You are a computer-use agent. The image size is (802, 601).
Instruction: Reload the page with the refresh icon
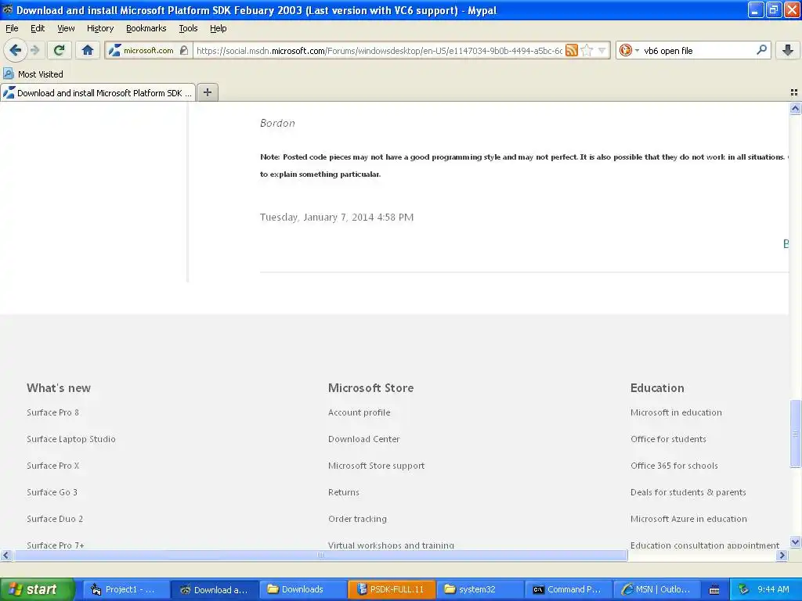point(60,50)
